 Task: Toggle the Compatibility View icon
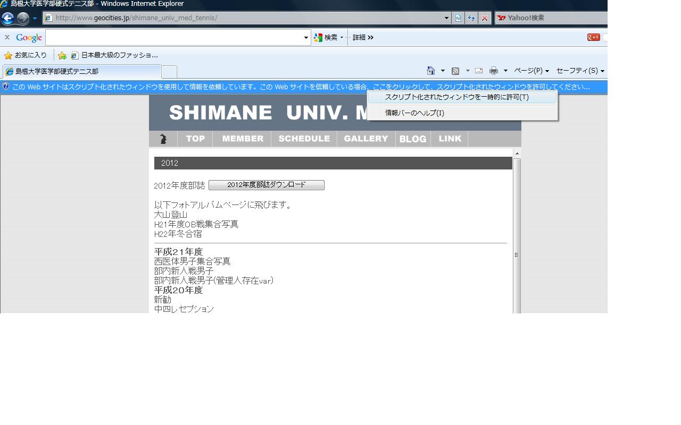(458, 18)
